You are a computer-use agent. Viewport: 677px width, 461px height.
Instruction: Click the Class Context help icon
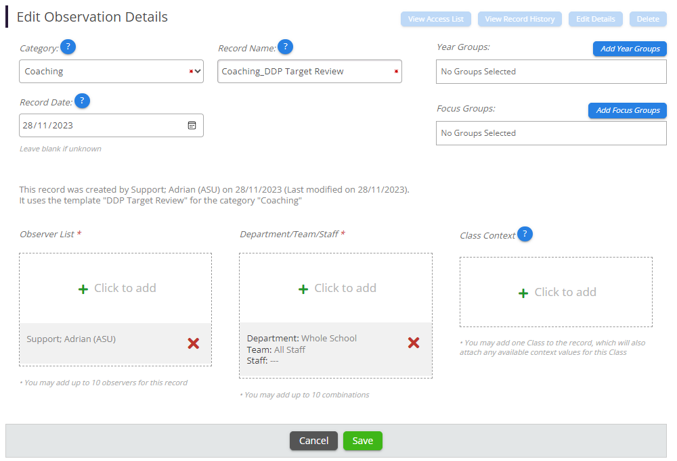coord(525,235)
